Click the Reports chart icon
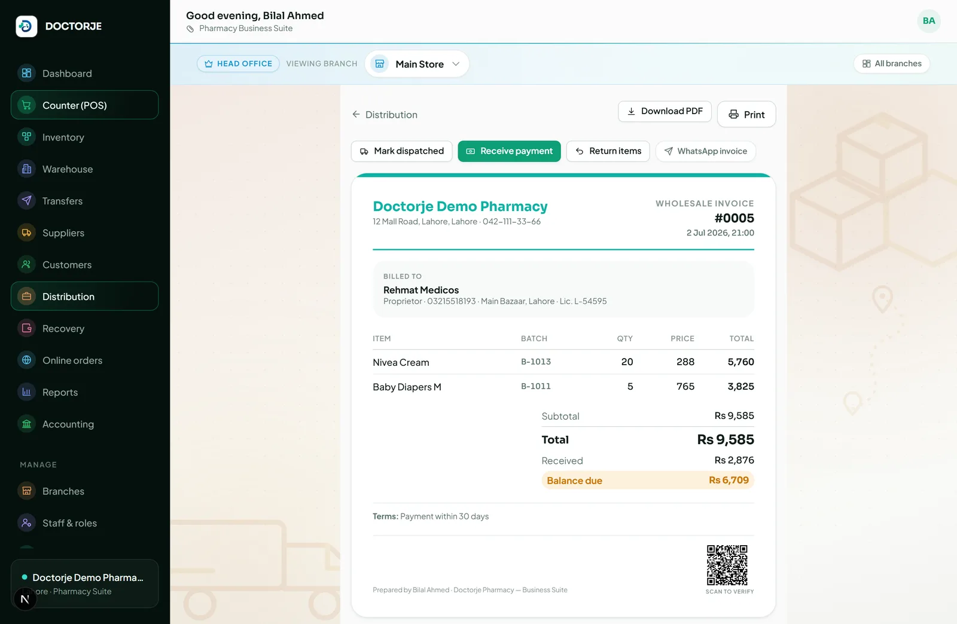 pos(26,392)
